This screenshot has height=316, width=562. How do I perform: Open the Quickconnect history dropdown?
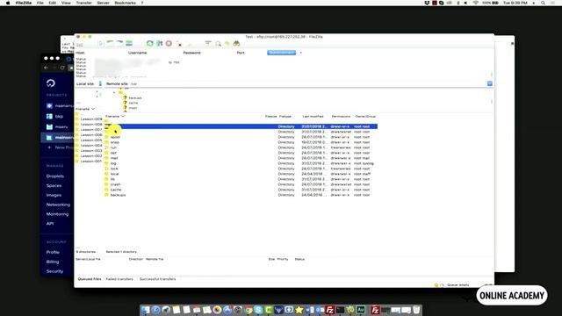(x=300, y=53)
